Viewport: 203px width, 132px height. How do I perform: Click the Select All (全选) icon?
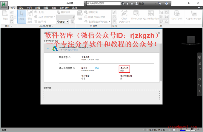[36, 12]
